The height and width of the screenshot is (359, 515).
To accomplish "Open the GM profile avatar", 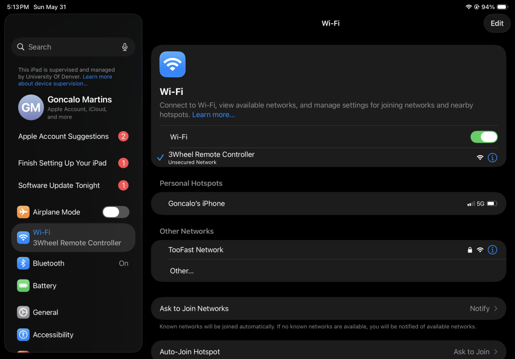I will point(31,107).
